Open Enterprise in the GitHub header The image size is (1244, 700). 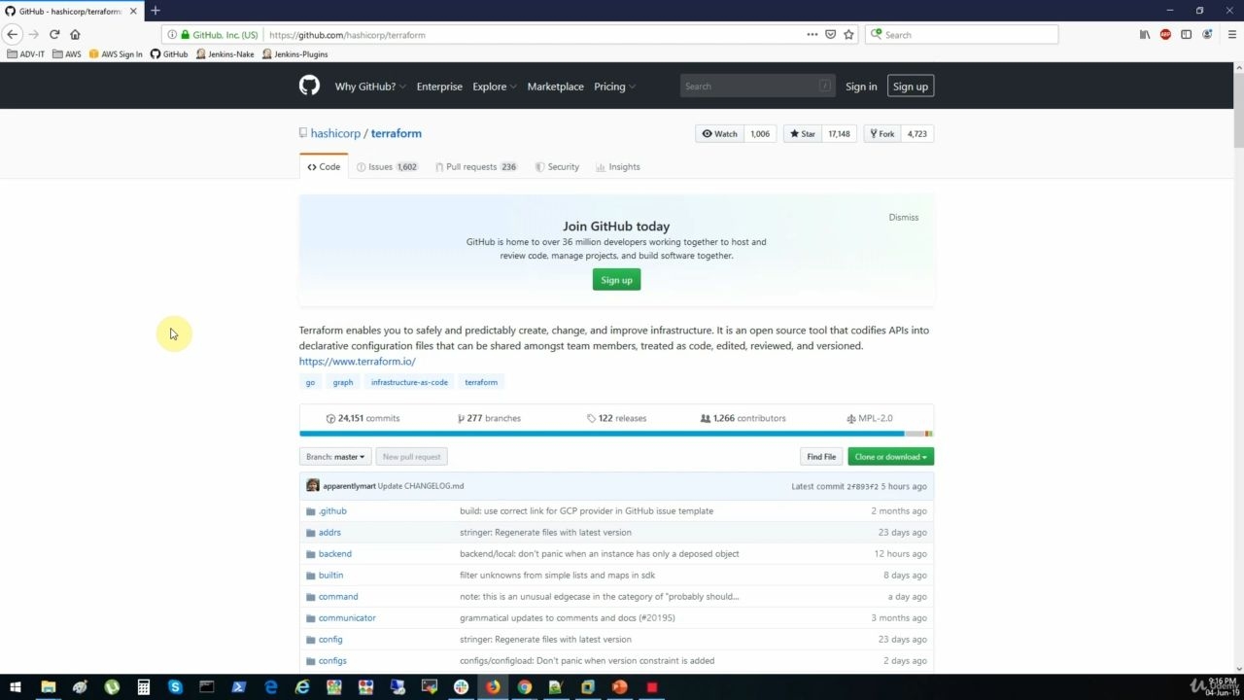(x=439, y=87)
